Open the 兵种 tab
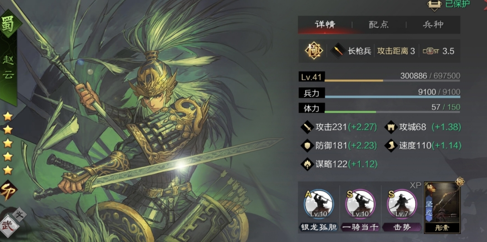 click(x=433, y=25)
